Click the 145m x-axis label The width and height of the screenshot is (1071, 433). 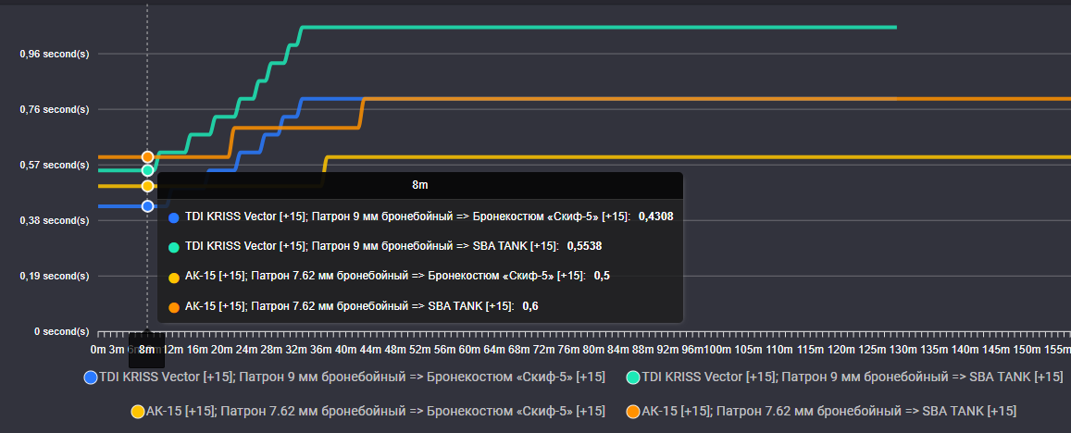pyautogui.click(x=994, y=351)
